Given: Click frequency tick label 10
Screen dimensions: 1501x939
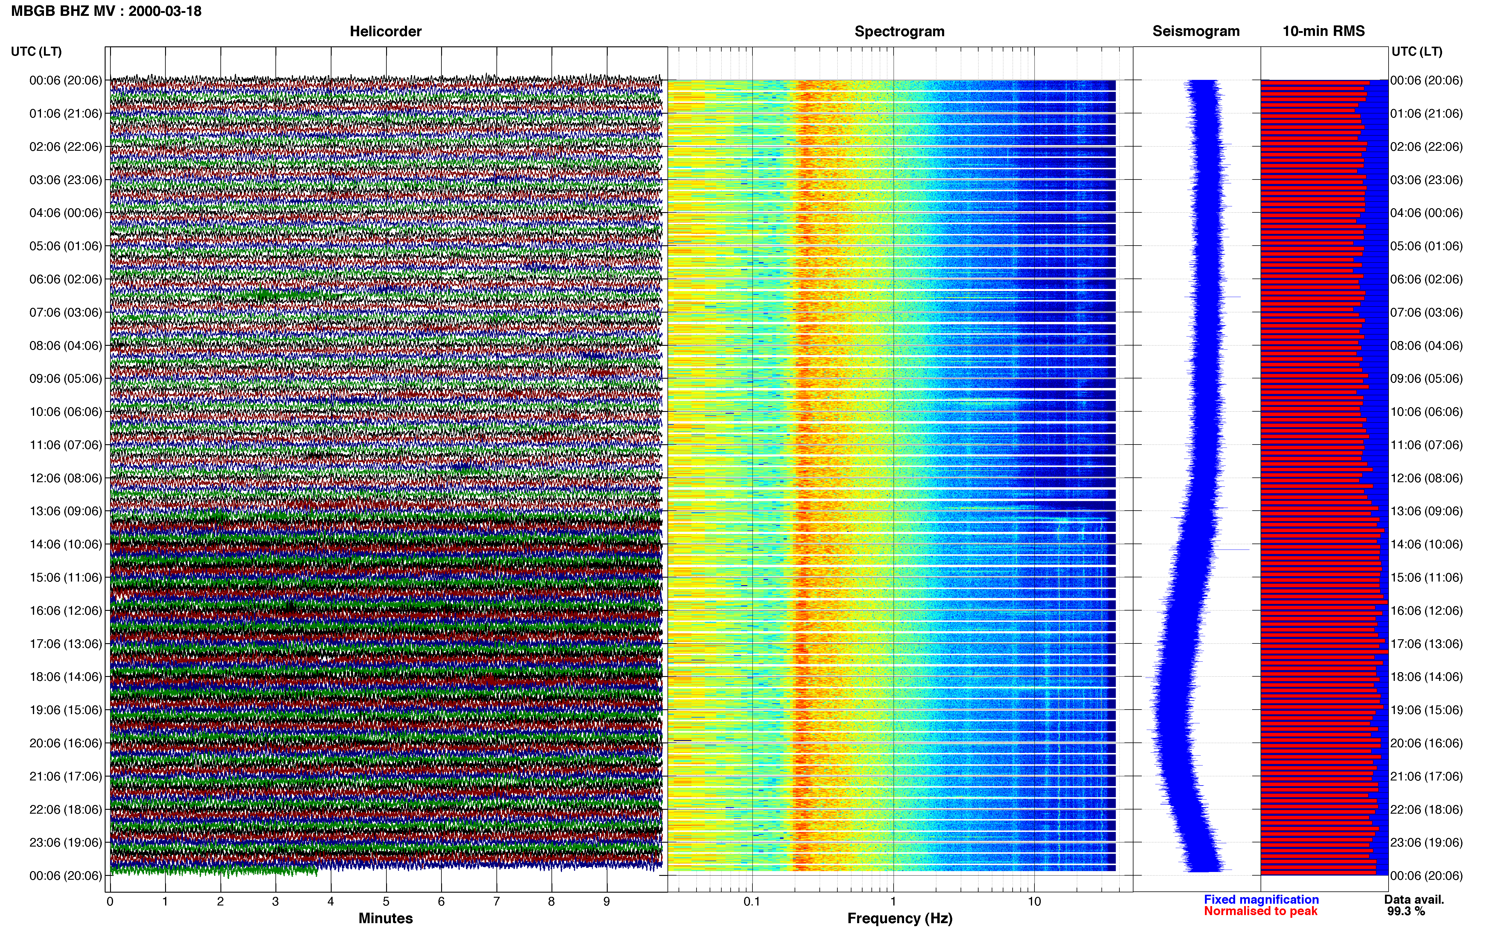Looking at the screenshot, I should 1034,902.
